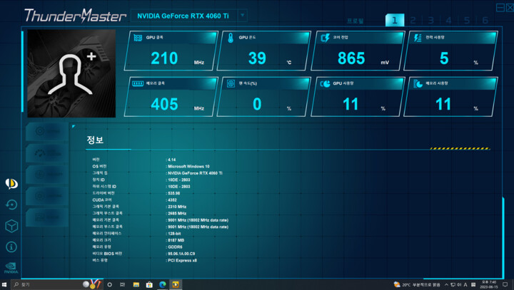The image size is (514, 290).
Task: Click the GPU temperature thermometer icon
Action: tap(231, 38)
